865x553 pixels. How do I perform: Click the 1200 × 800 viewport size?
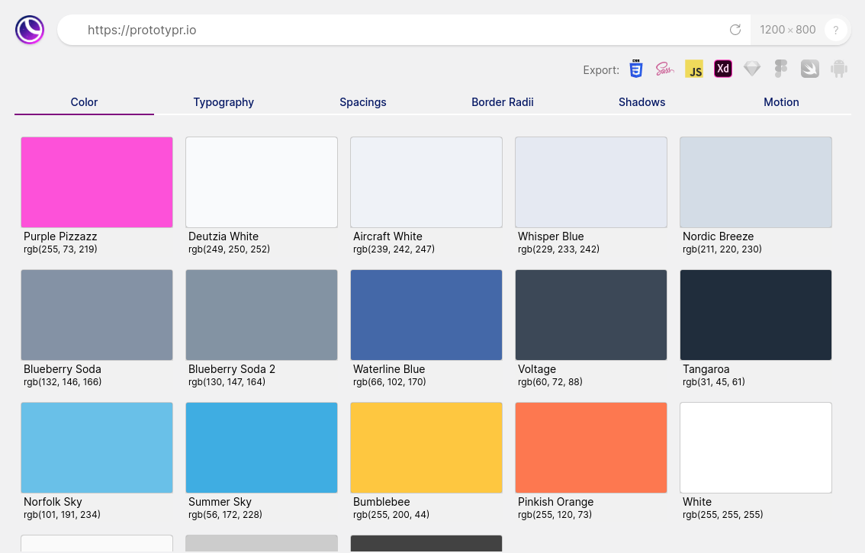point(787,30)
